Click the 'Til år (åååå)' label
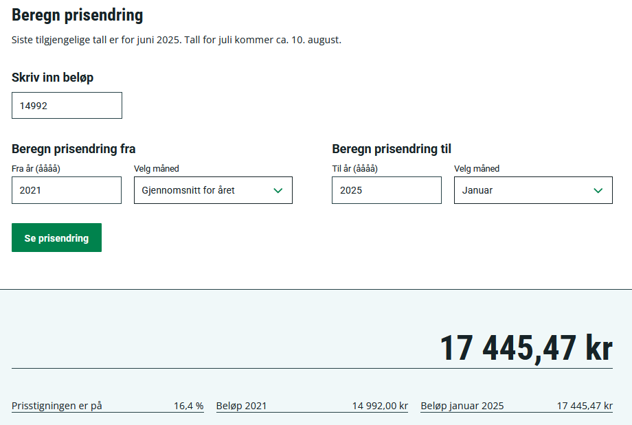The height and width of the screenshot is (425, 632). tap(354, 168)
